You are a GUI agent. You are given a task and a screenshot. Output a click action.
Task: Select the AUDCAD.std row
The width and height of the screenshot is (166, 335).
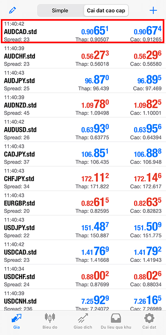pos(83,32)
